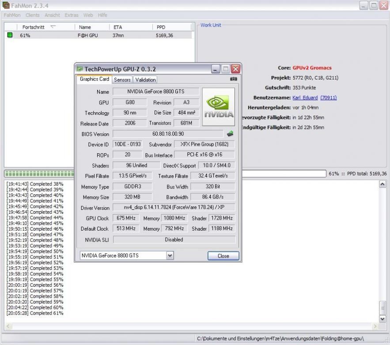Sort by the ETA column header
The width and height of the screenshot is (390, 345).
pos(131,27)
